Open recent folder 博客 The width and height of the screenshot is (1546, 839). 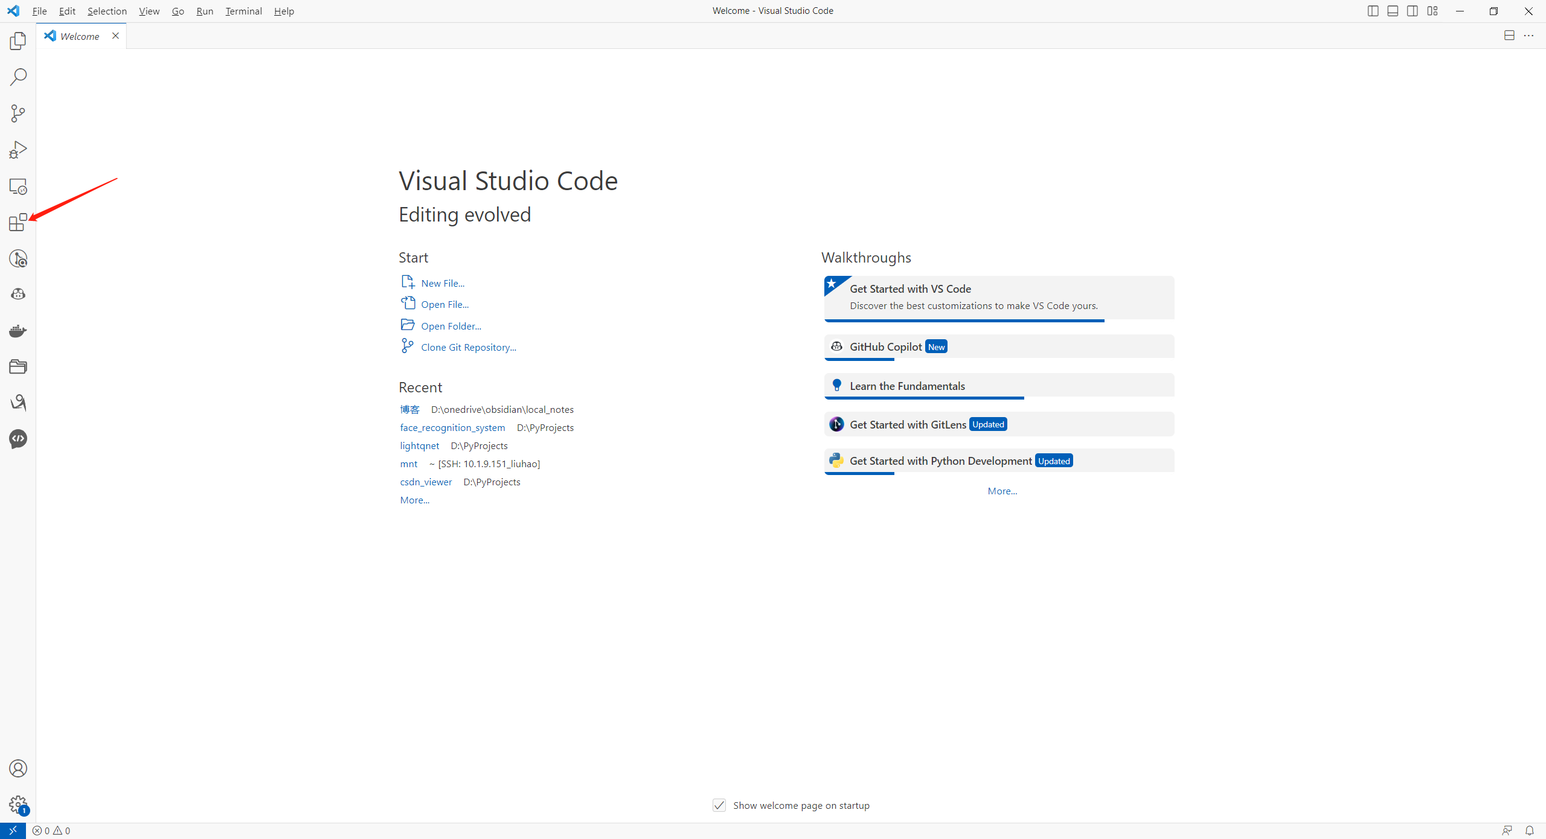point(409,409)
